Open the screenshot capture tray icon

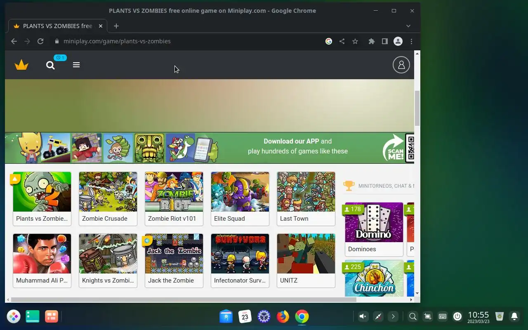click(428, 316)
